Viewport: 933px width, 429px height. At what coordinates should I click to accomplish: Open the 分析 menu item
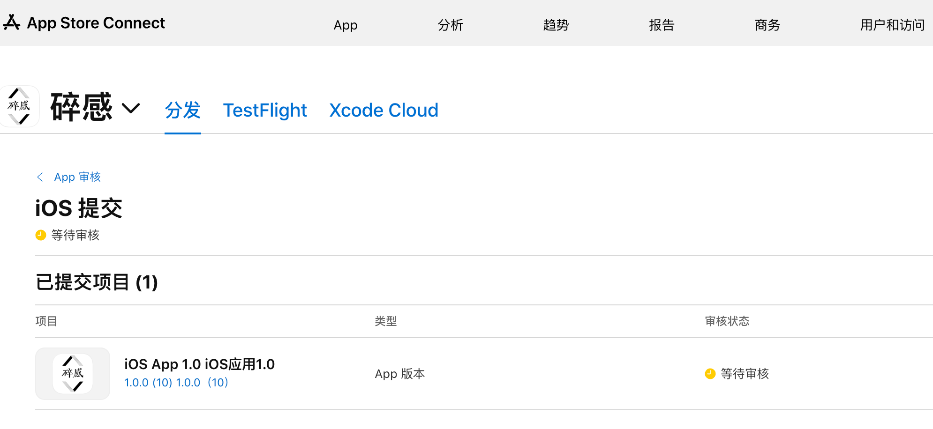coord(451,25)
